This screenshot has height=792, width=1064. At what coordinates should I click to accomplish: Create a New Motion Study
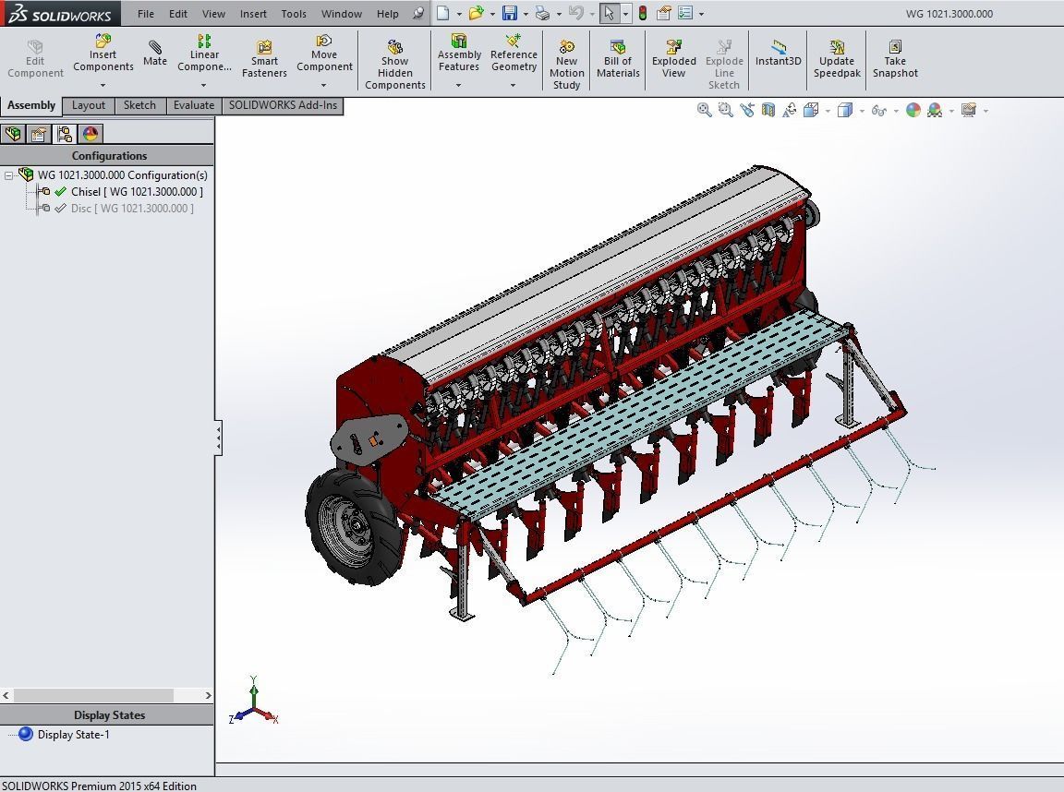566,65
